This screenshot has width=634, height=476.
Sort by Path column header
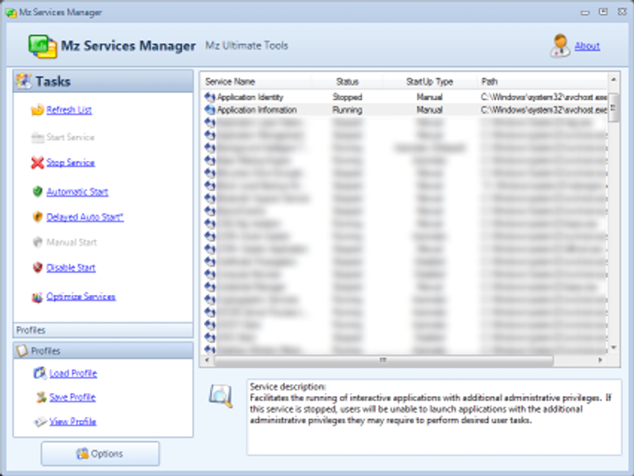(542, 82)
